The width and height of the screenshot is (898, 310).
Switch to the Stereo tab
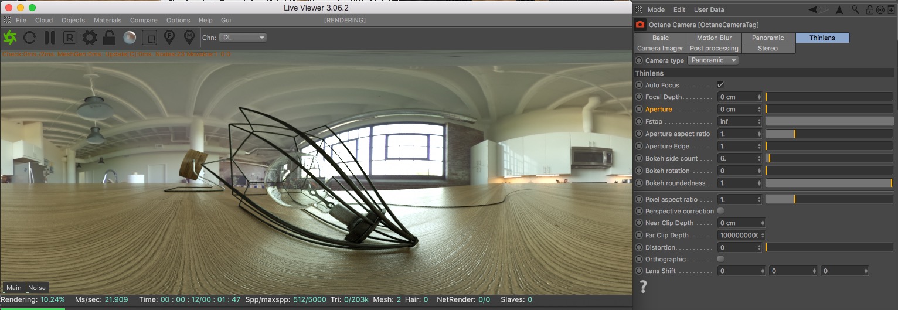pyautogui.click(x=768, y=48)
